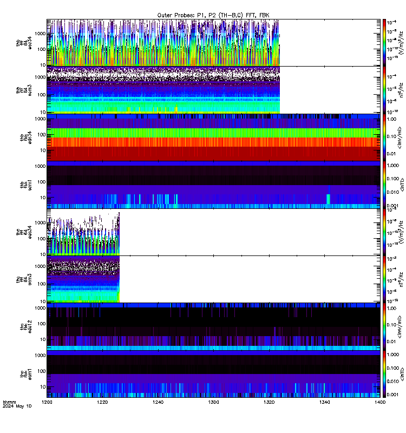This screenshot has height=433, width=406.
Task: Click the '2024 May 10' date label
Action: (17, 406)
